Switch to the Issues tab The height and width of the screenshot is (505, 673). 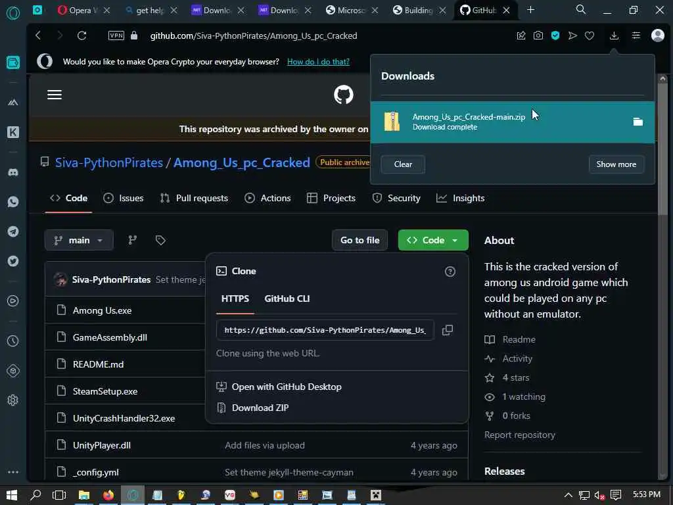(124, 198)
